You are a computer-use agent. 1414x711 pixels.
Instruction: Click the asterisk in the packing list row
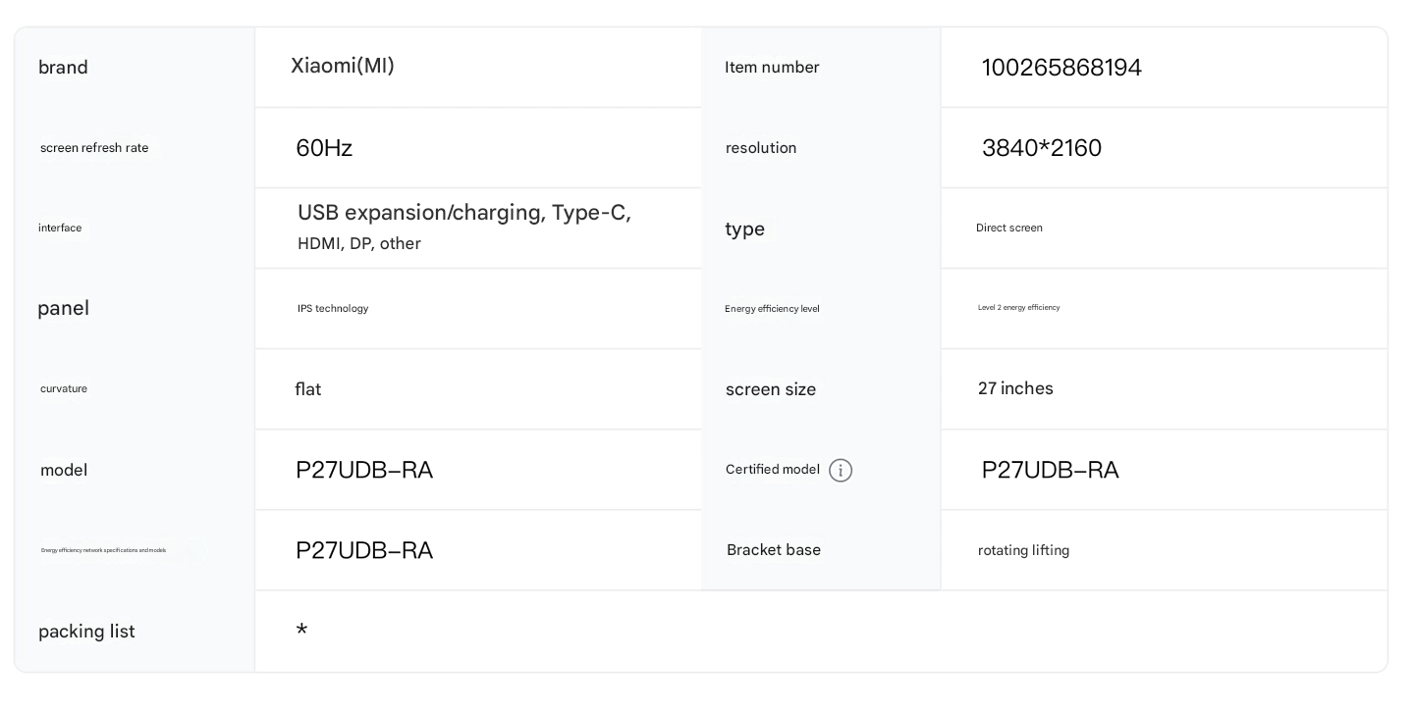click(x=301, y=631)
